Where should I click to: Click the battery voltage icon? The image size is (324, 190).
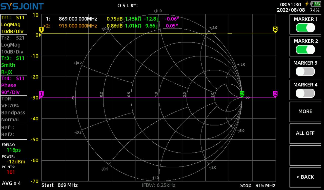[x=315, y=4]
